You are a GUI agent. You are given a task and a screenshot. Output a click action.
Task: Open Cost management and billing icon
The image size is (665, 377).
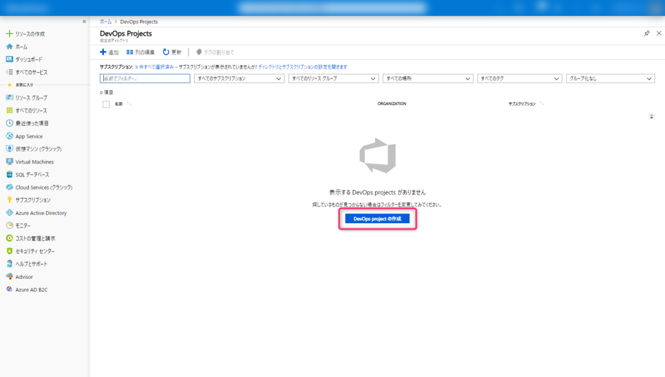[x=9, y=238]
